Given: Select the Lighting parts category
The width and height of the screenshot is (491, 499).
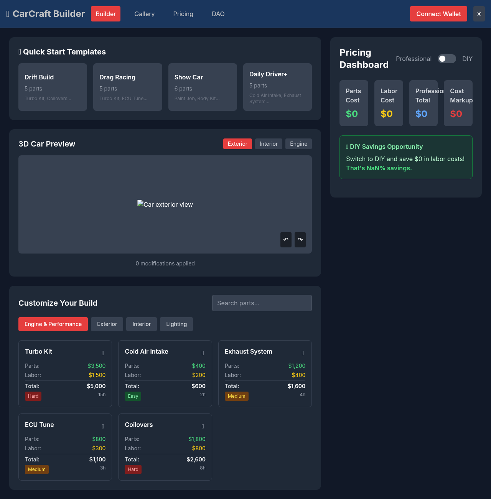Looking at the screenshot, I should 176,324.
